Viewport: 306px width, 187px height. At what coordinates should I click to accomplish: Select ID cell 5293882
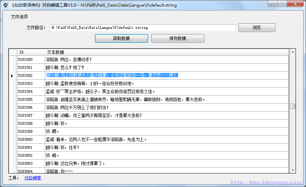coord(31,155)
